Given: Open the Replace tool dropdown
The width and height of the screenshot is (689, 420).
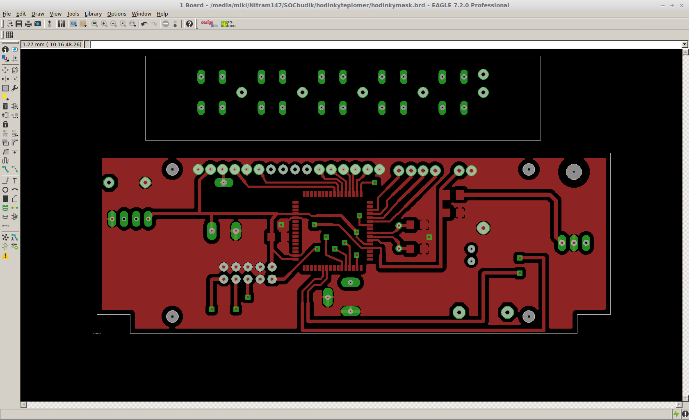Looking at the screenshot, I should click(x=15, y=115).
